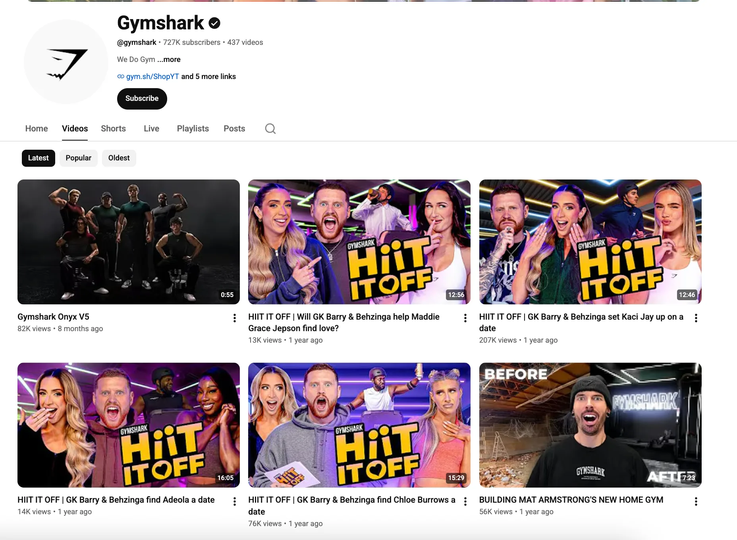Click '13K views • 1 year ago' text

coord(286,340)
